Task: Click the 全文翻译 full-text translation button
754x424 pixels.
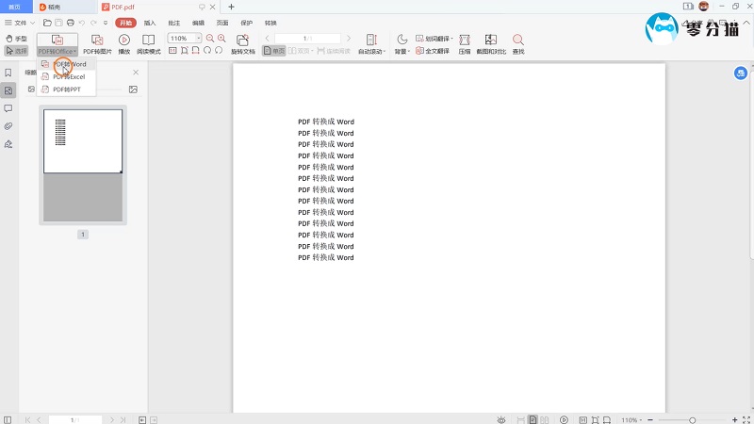Action: (433, 51)
